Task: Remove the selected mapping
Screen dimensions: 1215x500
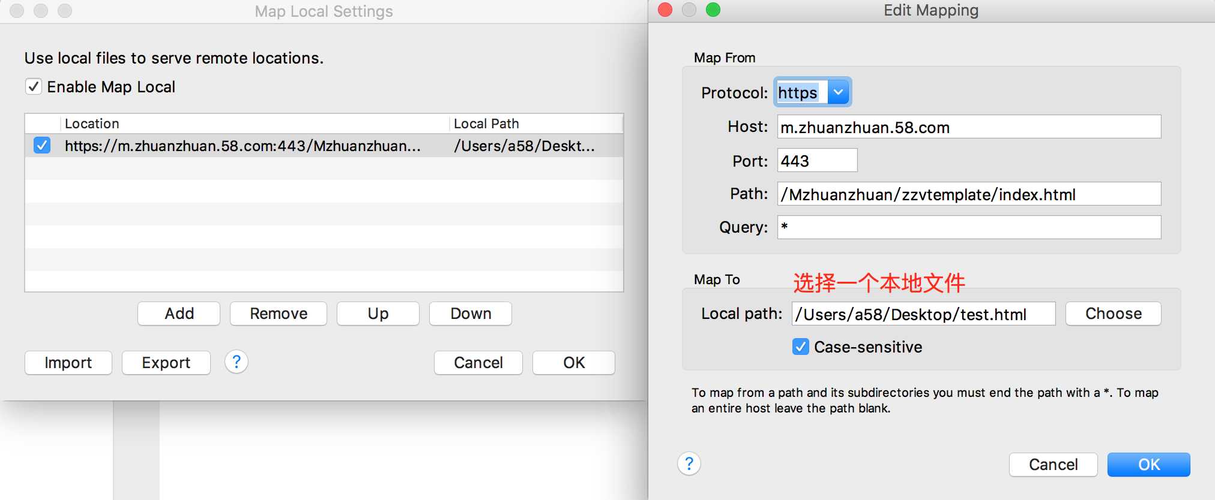Action: tap(279, 314)
